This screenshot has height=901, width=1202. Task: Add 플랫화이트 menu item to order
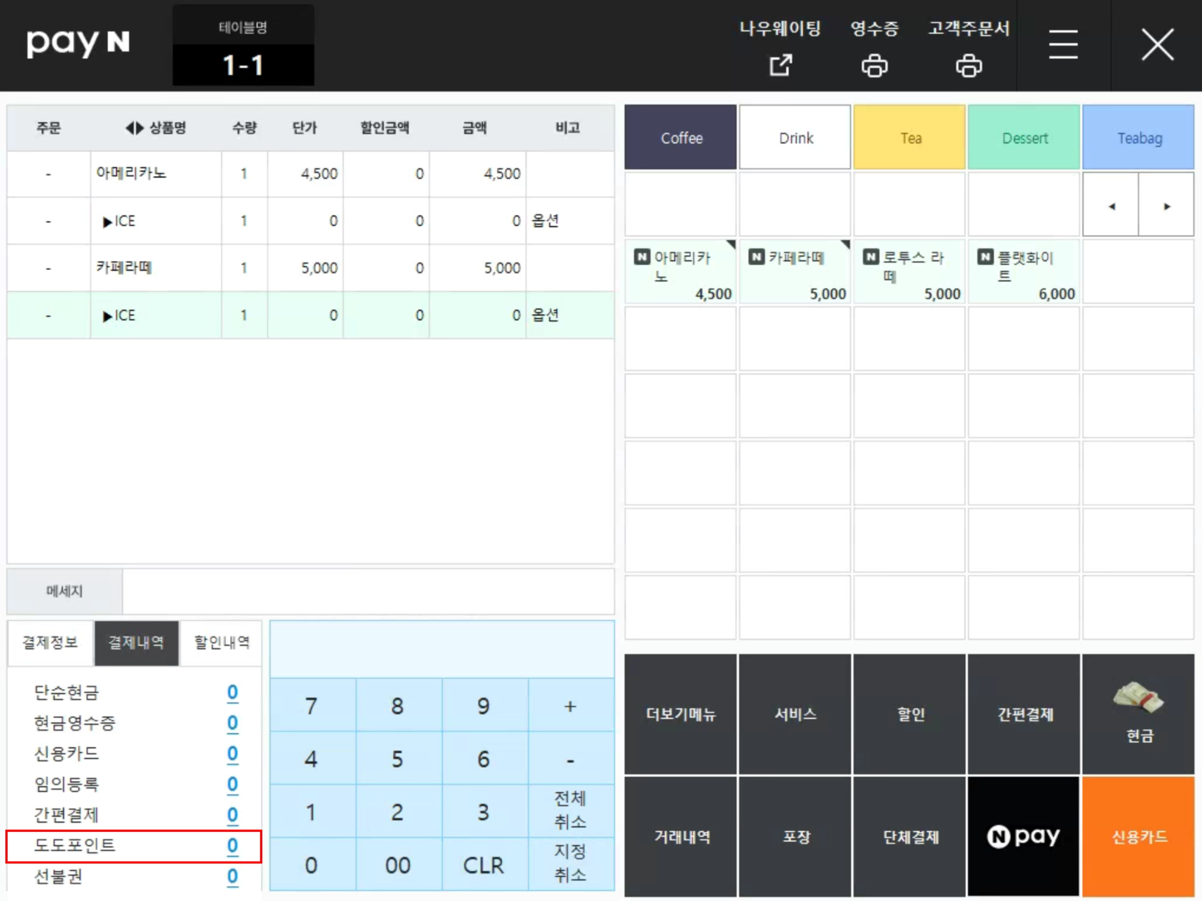(1023, 271)
